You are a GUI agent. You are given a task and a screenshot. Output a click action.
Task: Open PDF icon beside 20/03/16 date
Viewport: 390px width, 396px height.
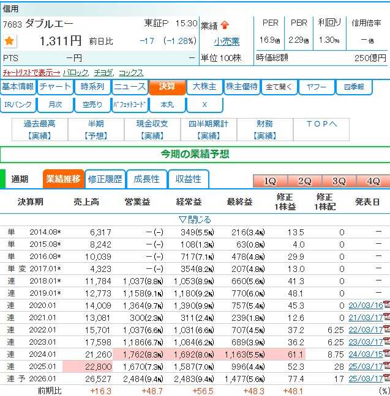tap(386, 306)
